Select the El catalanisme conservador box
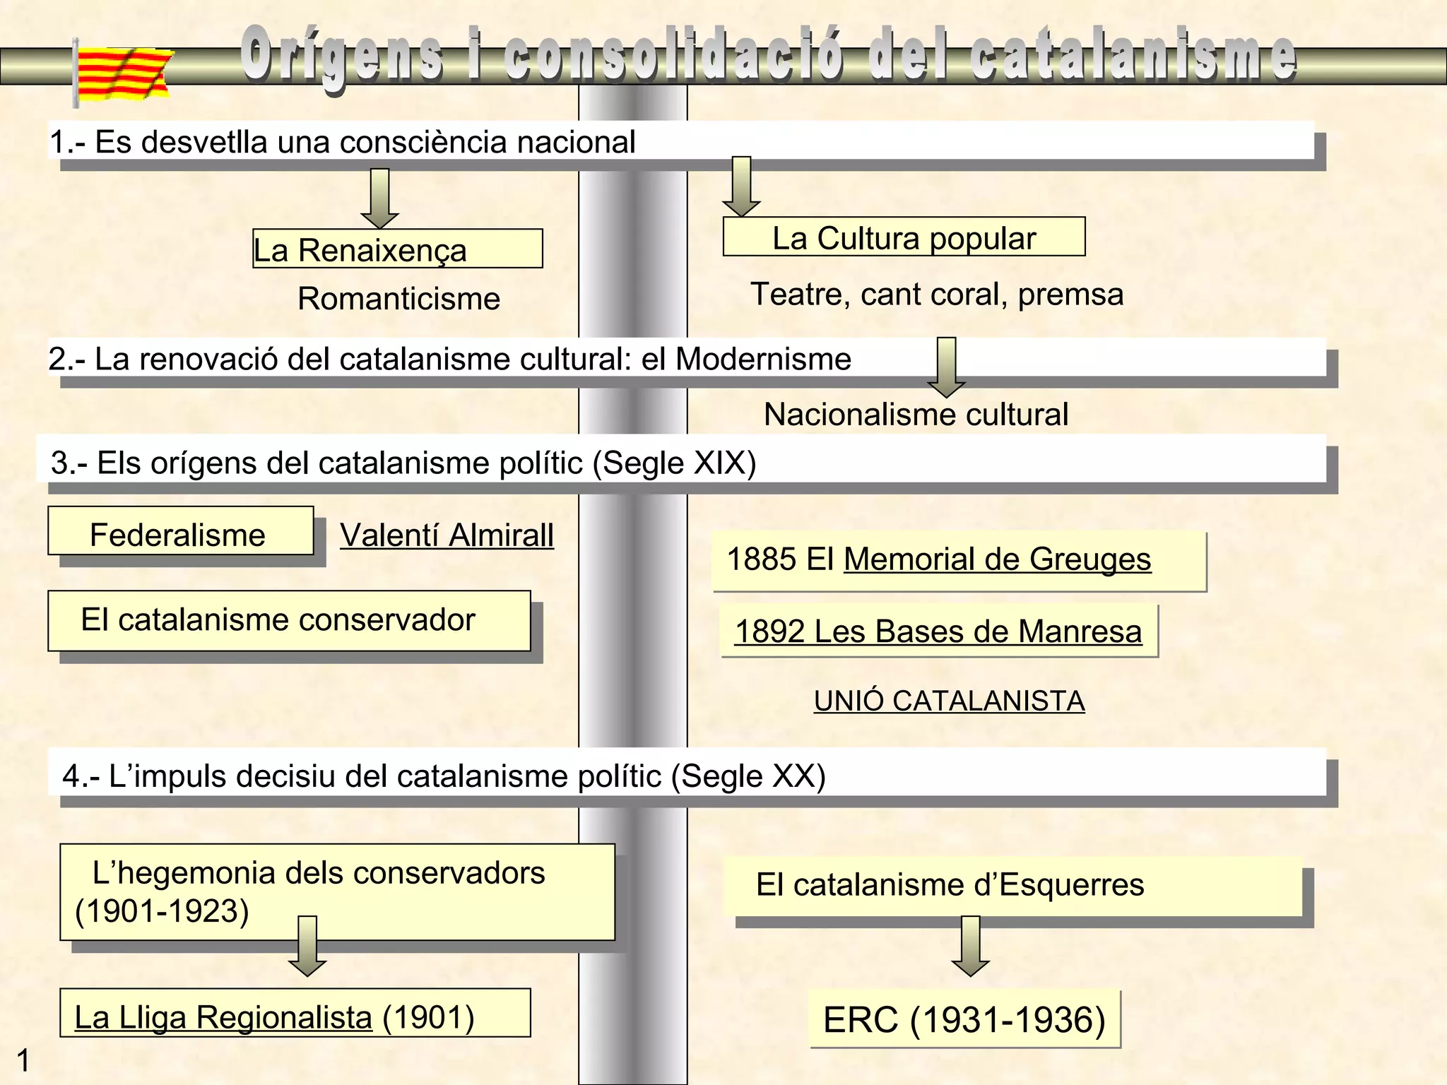 (x=288, y=621)
